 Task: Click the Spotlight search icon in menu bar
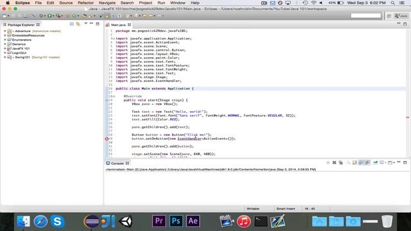click(x=392, y=3)
